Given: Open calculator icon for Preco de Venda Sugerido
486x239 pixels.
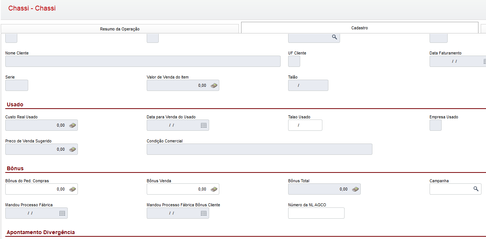Looking at the screenshot, I should pos(73,149).
